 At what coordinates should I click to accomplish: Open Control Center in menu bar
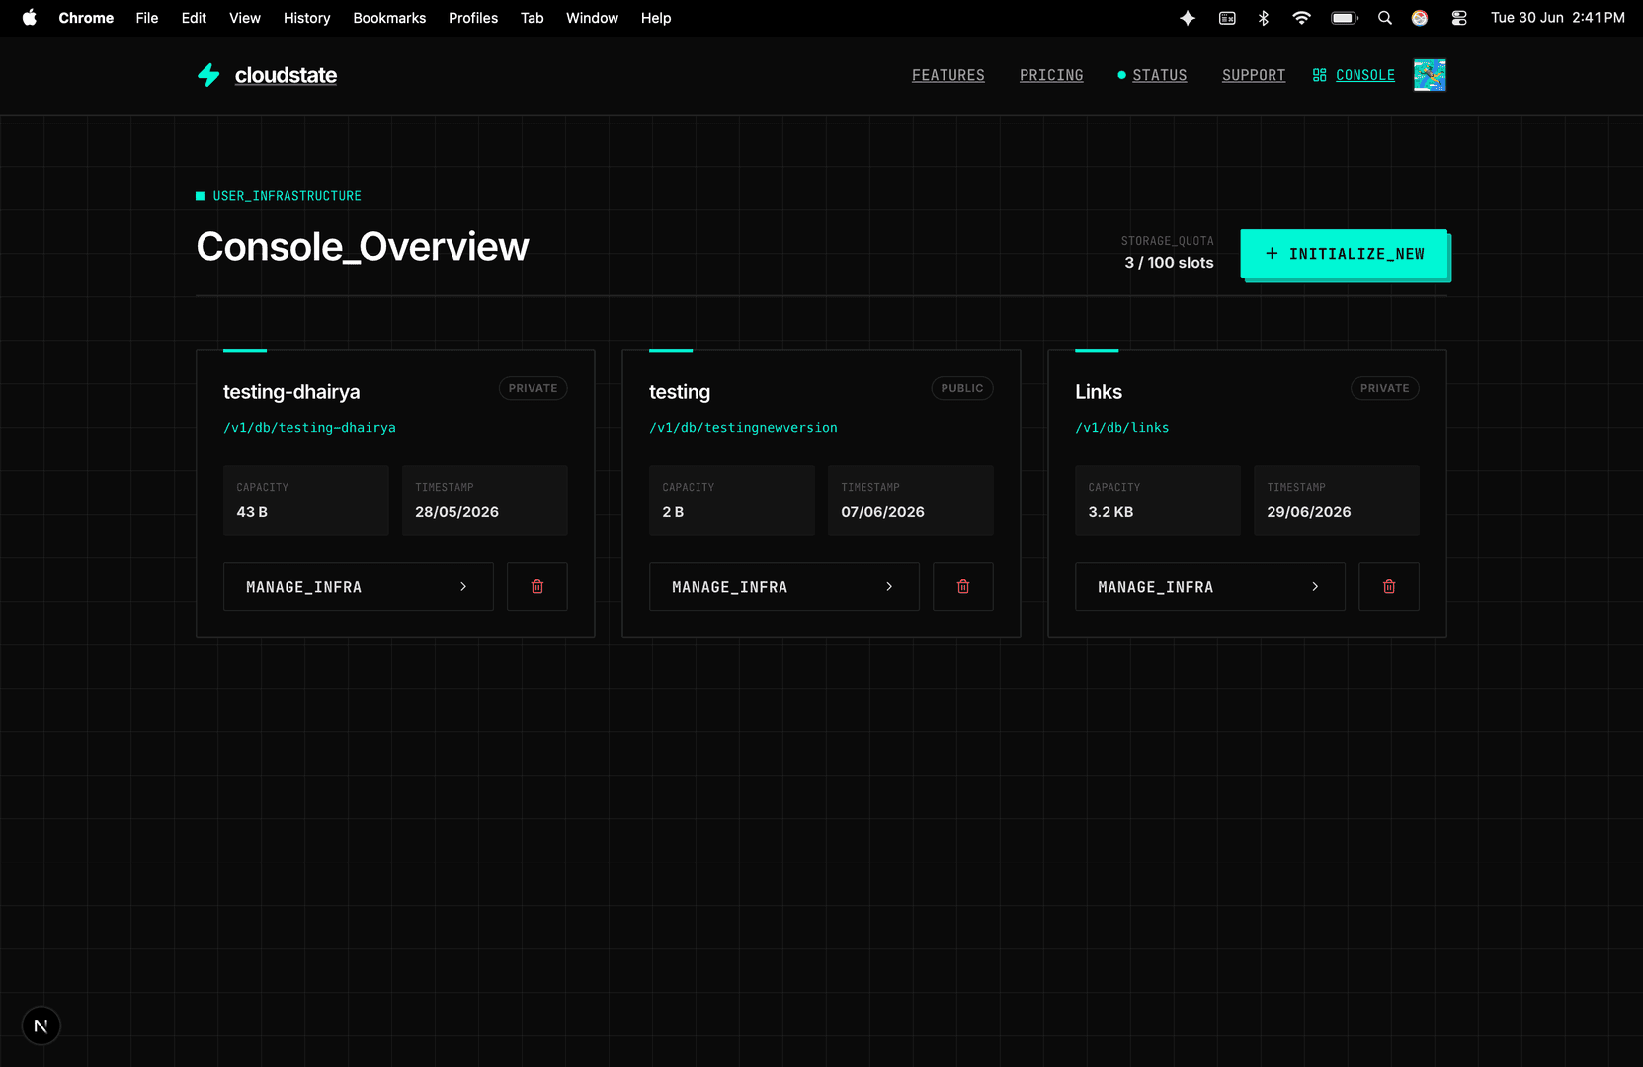click(1459, 18)
